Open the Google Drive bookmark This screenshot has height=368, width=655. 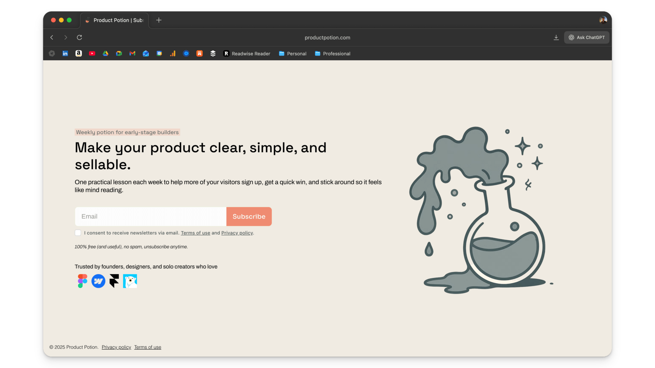tap(105, 53)
